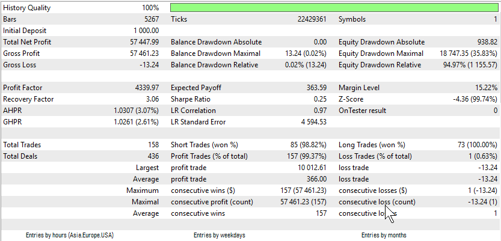501x241 pixels.
Task: Click the LR Standard Error value
Action: click(x=312, y=122)
